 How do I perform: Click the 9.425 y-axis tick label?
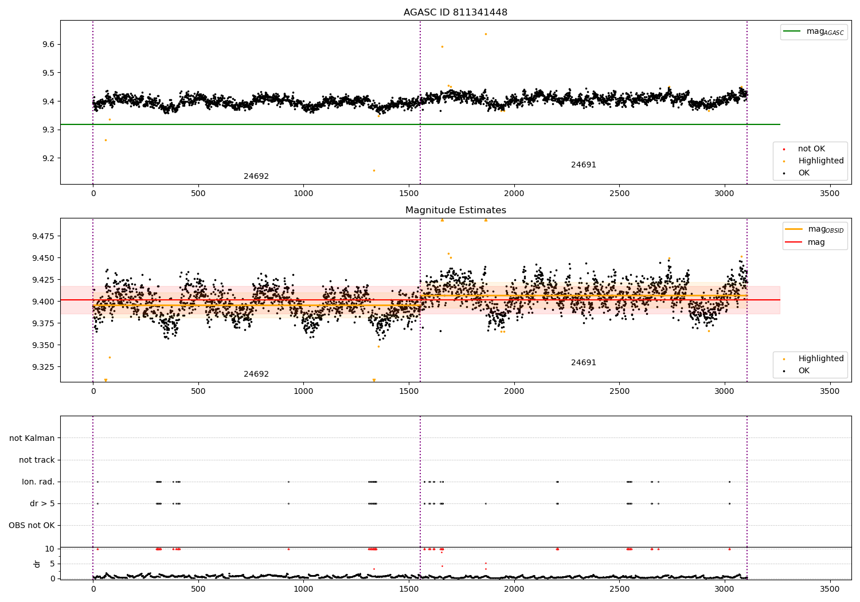(44, 280)
